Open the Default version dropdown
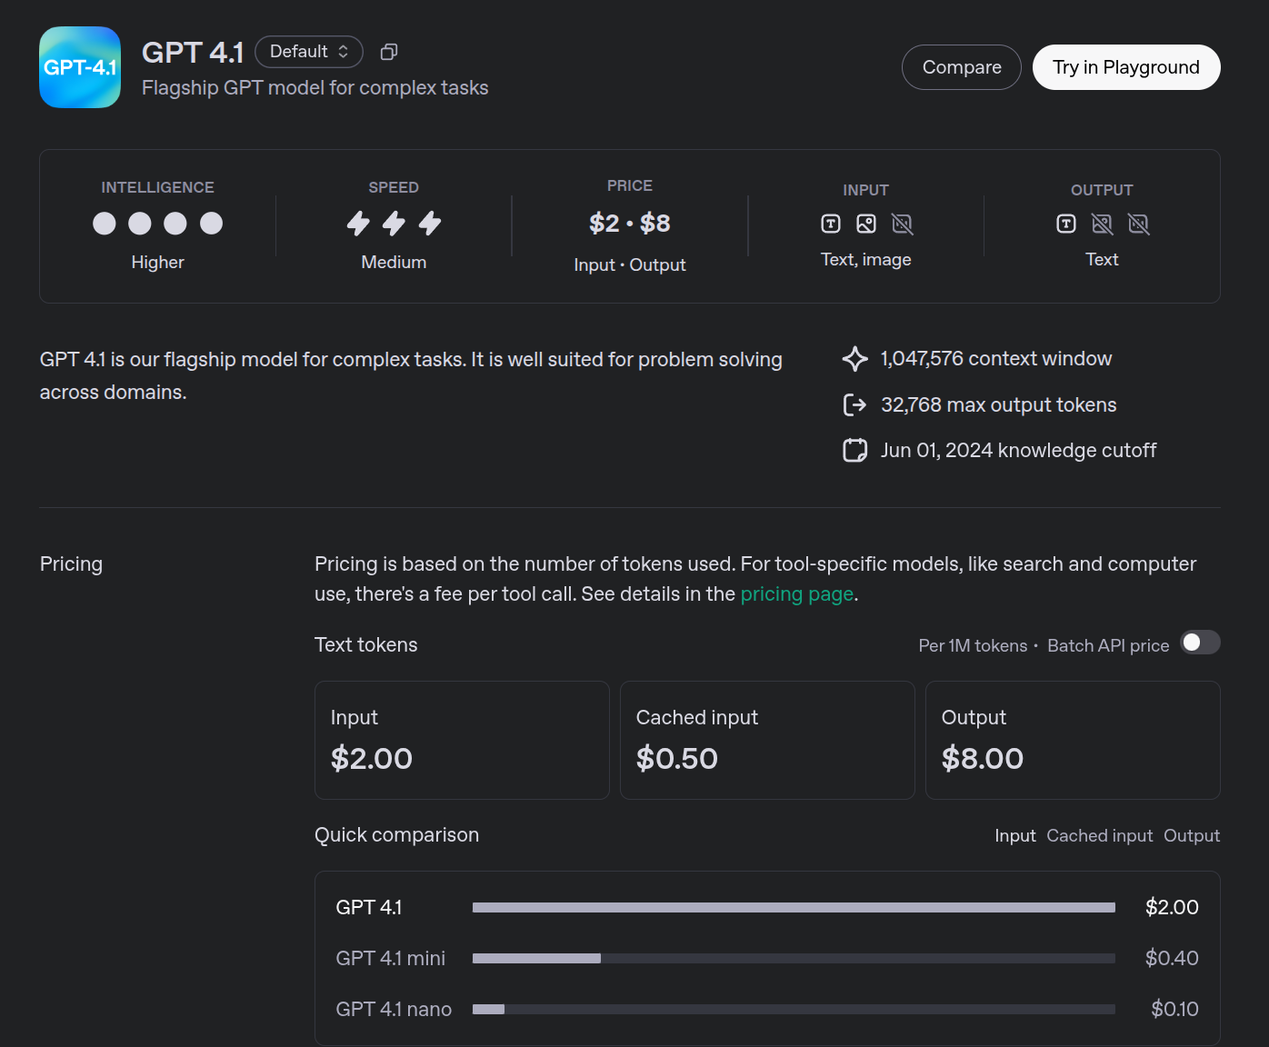Image resolution: width=1269 pixels, height=1047 pixels. 309,52
